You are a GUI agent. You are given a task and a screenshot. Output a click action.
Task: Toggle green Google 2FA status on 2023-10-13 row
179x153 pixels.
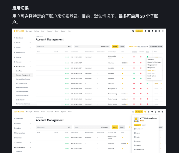click(x=141, y=78)
